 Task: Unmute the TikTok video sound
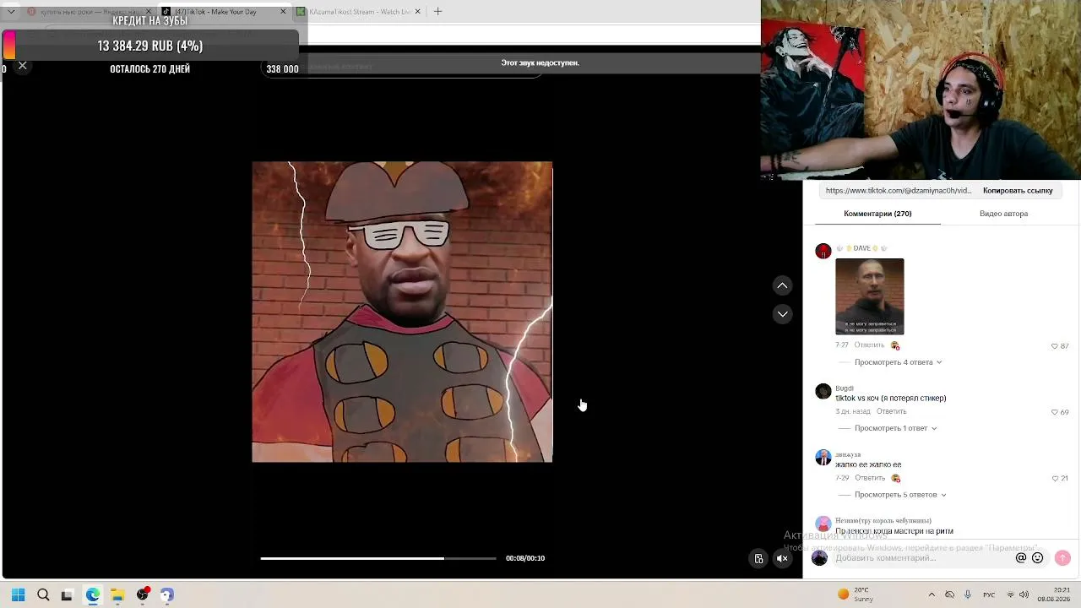(783, 558)
